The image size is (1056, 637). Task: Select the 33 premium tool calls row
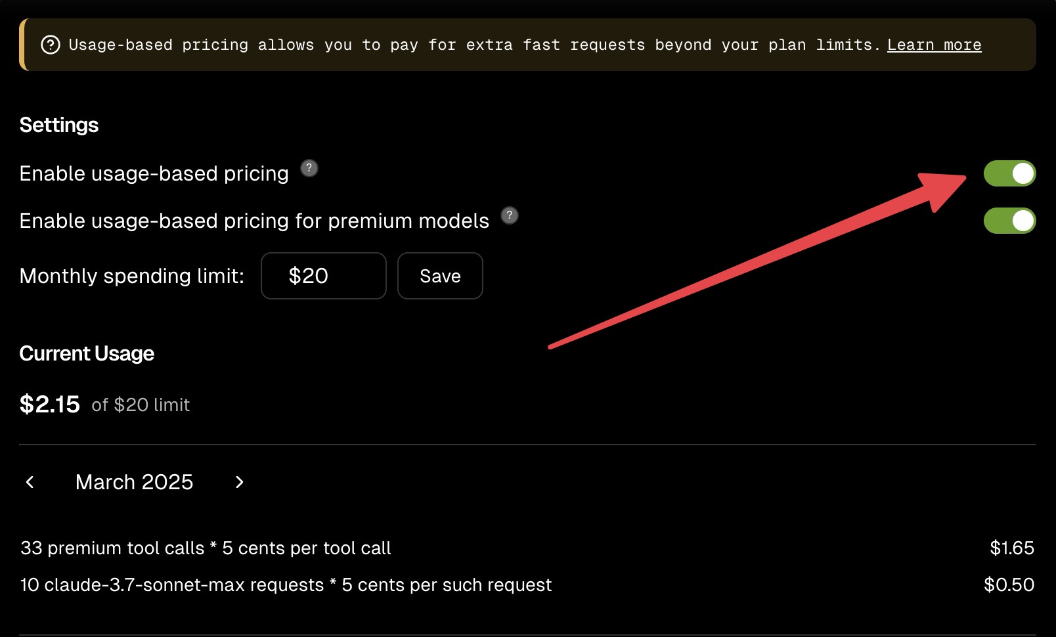[206, 548]
